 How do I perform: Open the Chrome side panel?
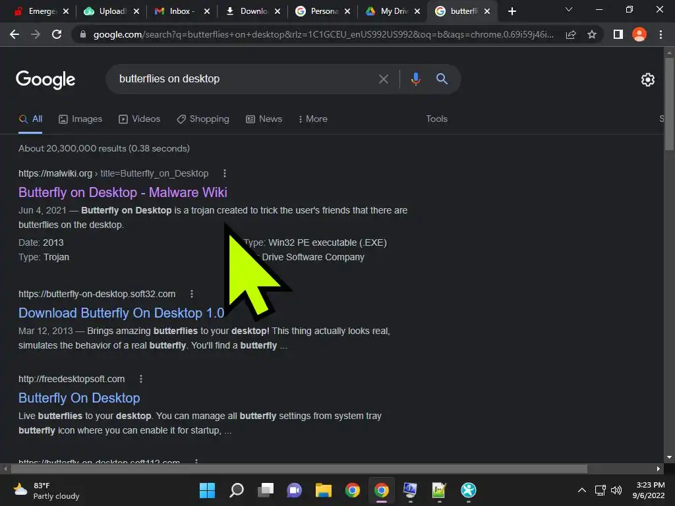click(x=618, y=34)
